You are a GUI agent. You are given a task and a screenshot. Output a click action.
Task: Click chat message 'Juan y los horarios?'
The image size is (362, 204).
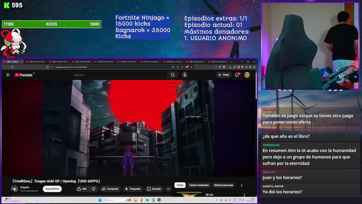282,178
